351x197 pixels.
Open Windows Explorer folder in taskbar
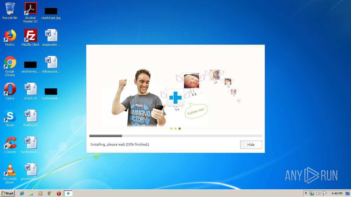pos(31,193)
